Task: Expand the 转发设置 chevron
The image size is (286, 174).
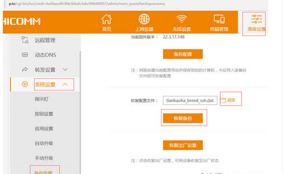Action: click(x=65, y=69)
